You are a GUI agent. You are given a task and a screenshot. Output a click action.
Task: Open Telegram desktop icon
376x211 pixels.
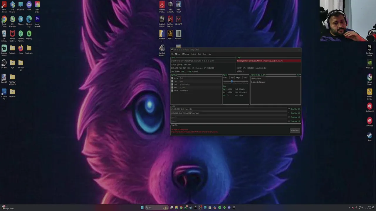21,21
